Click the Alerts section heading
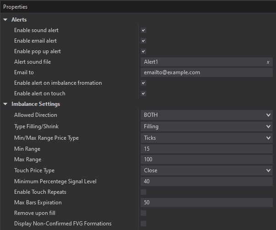 (19, 20)
